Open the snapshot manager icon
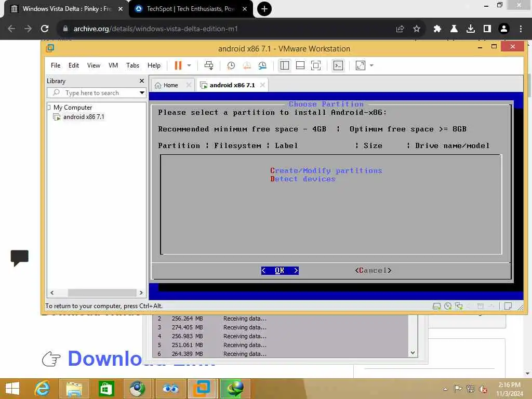Image resolution: width=532 pixels, height=399 pixels. [262, 65]
